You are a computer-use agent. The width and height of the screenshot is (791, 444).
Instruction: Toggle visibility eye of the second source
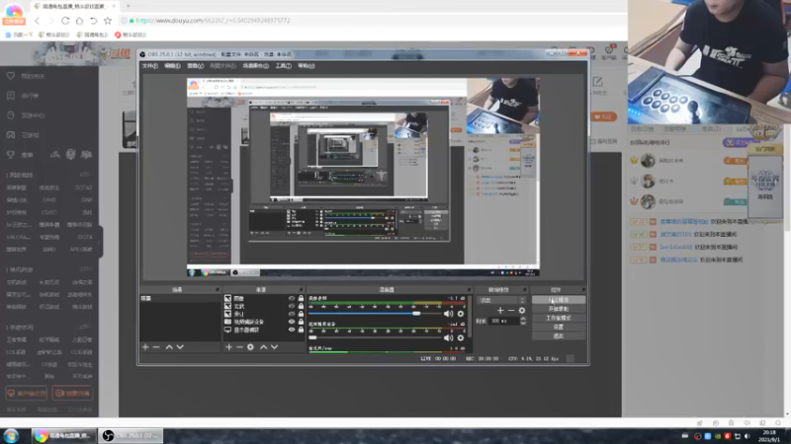pos(292,306)
